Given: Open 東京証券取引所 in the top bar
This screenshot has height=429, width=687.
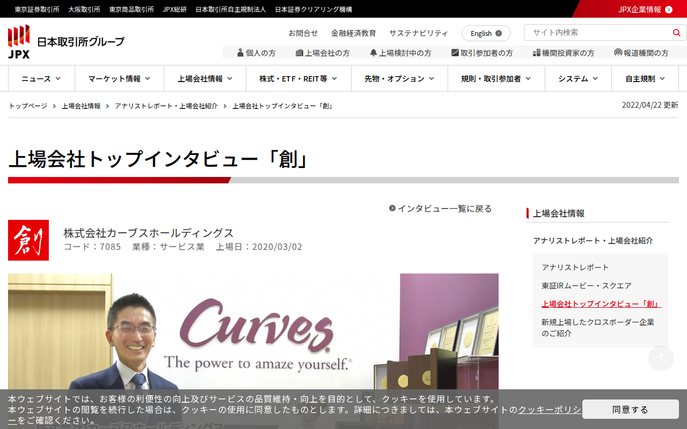Looking at the screenshot, I should (x=37, y=9).
